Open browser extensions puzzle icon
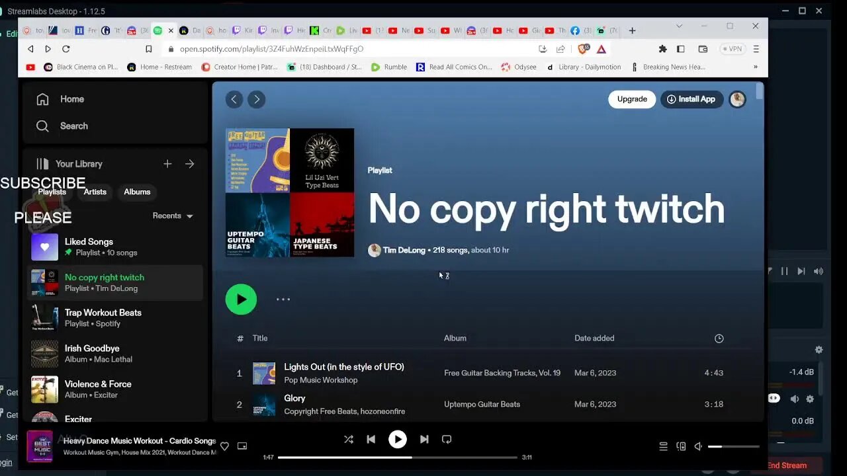The height and width of the screenshot is (476, 847). tap(662, 49)
